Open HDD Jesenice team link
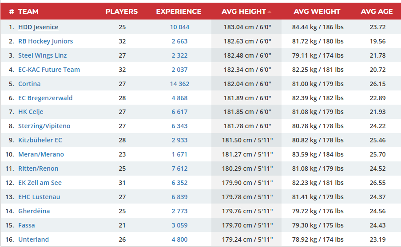401x247 pixels. click(38, 27)
